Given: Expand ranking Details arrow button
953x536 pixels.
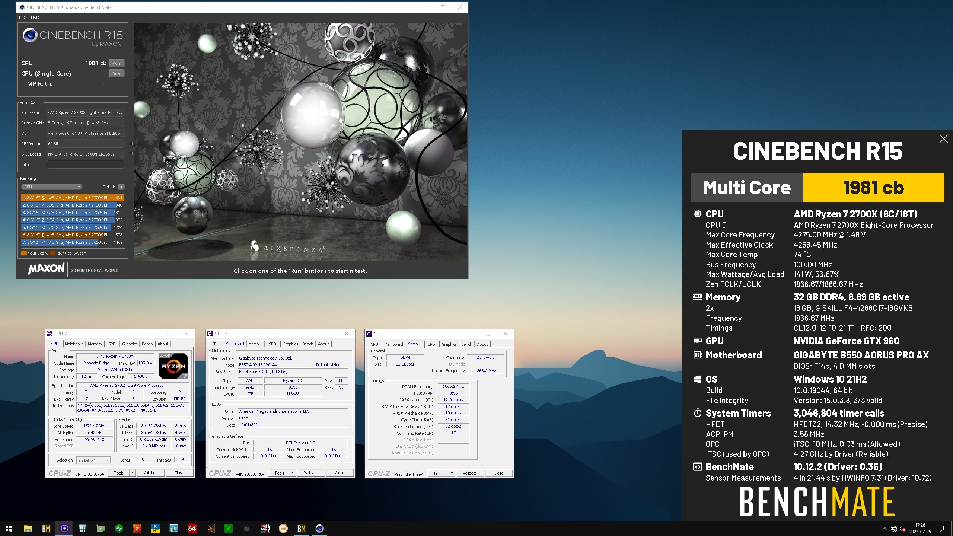Looking at the screenshot, I should pyautogui.click(x=121, y=187).
